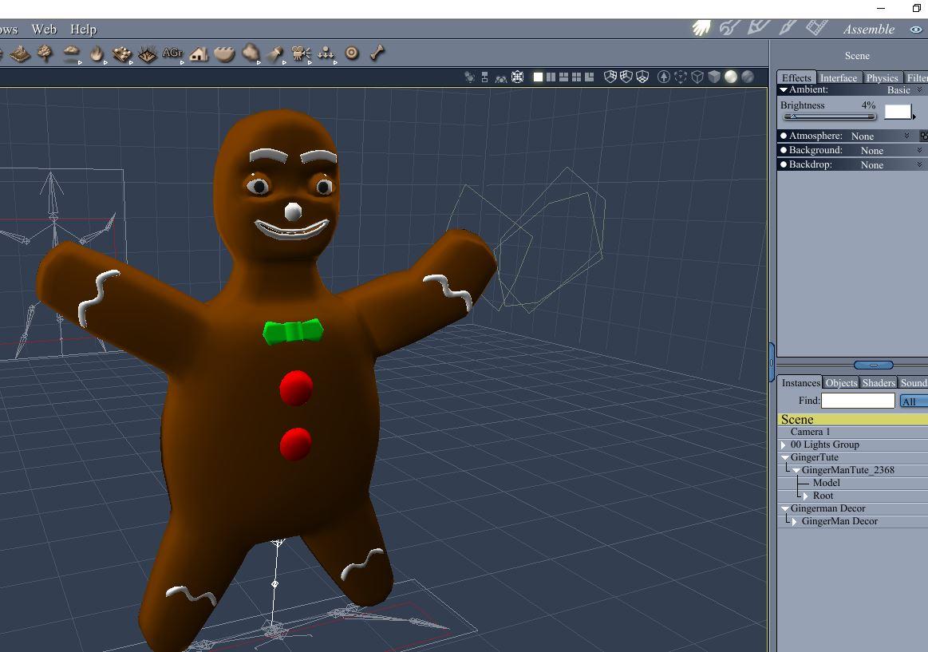Image resolution: width=928 pixels, height=652 pixels.
Task: Open the Atmosphere None dropdown
Action: pos(880,136)
